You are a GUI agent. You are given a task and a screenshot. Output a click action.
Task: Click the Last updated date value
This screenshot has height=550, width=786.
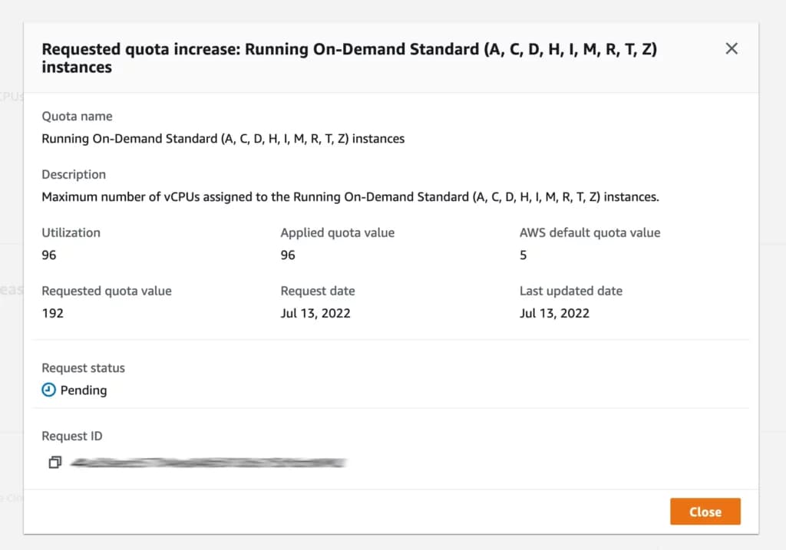pos(554,313)
